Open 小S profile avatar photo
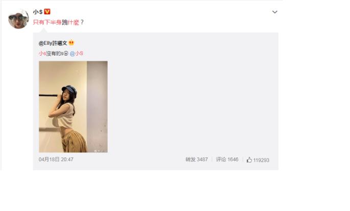Viewport: 350px width, 211px height. (x=18, y=19)
